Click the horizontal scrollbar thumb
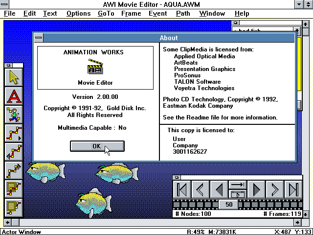313x235 pixels. [x=15, y=222]
